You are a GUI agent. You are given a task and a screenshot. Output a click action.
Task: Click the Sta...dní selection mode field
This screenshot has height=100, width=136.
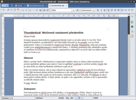70,98
